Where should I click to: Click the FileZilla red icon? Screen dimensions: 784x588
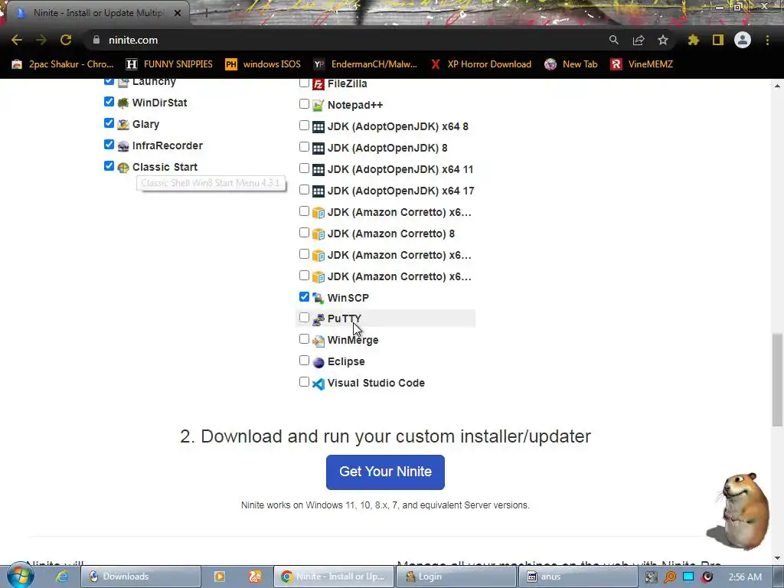pos(318,84)
